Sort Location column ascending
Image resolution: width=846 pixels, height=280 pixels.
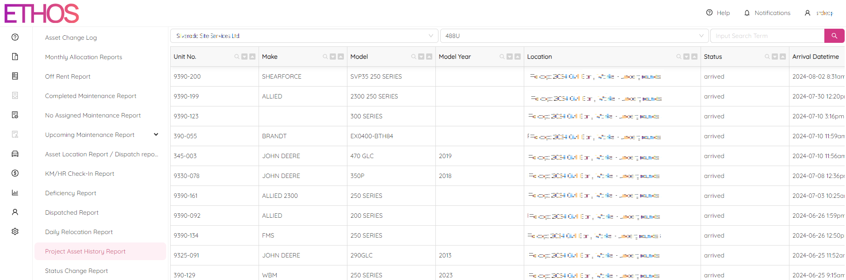click(694, 57)
